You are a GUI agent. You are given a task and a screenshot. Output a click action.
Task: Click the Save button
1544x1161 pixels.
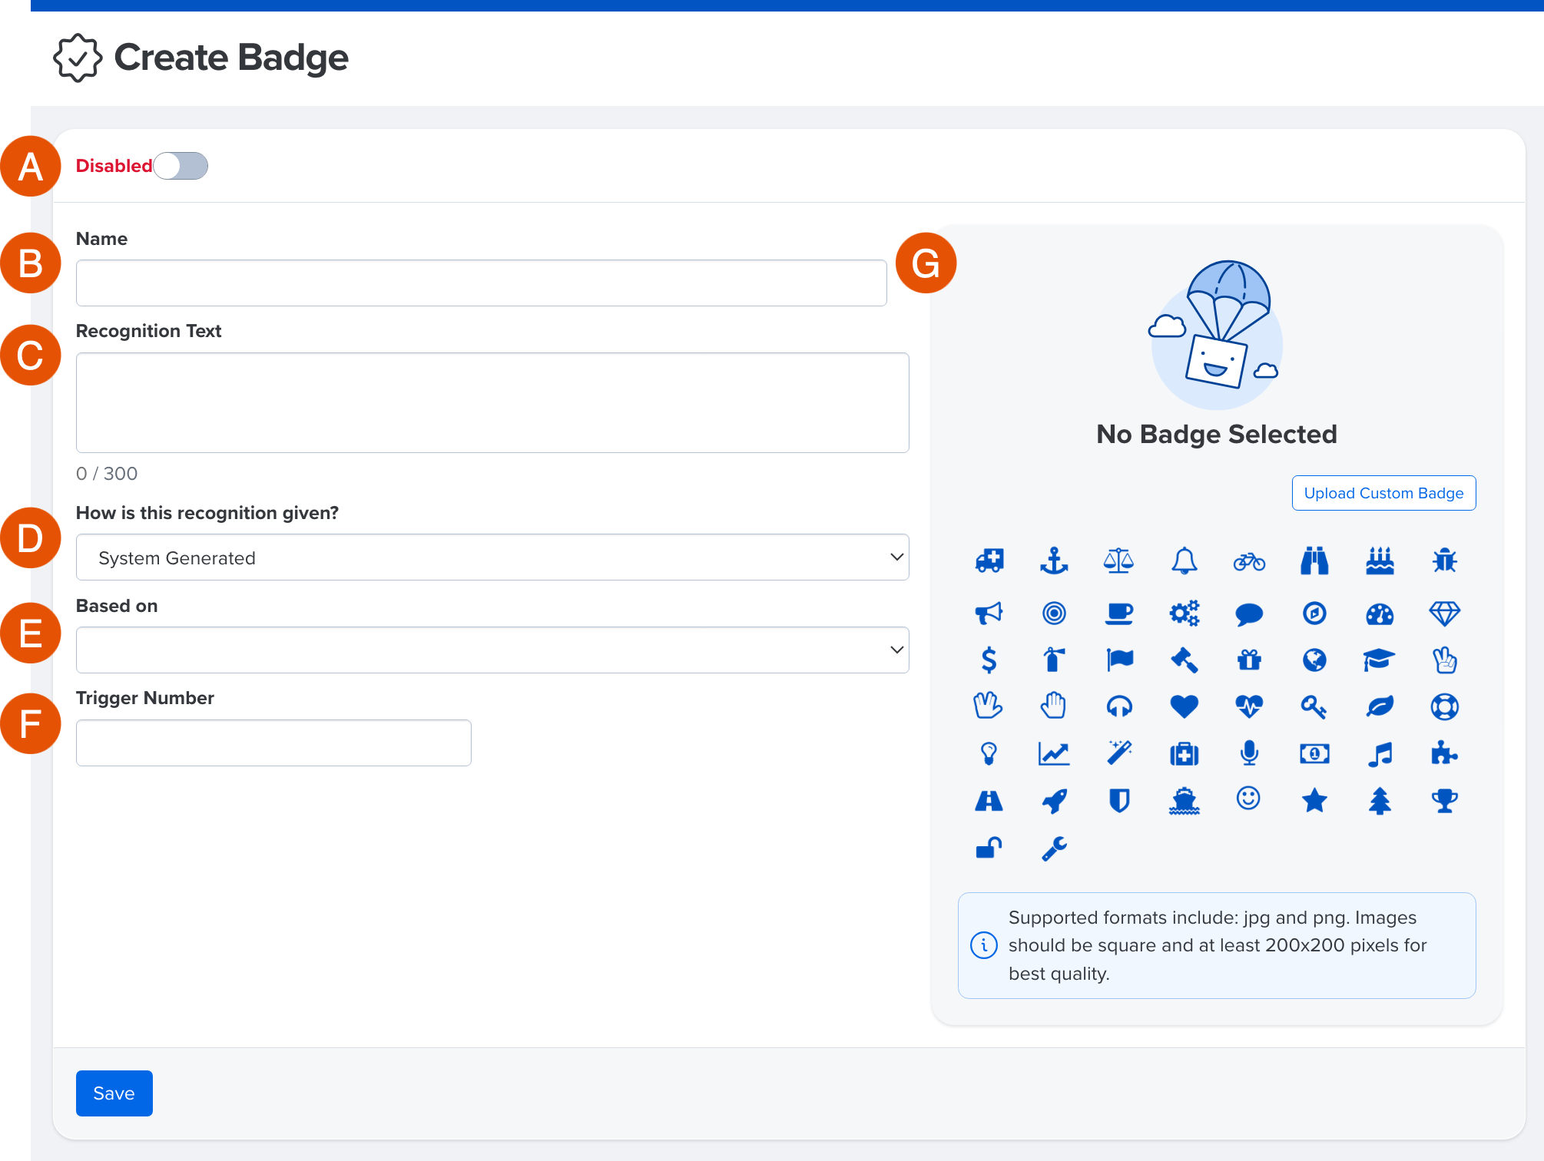(x=114, y=1093)
